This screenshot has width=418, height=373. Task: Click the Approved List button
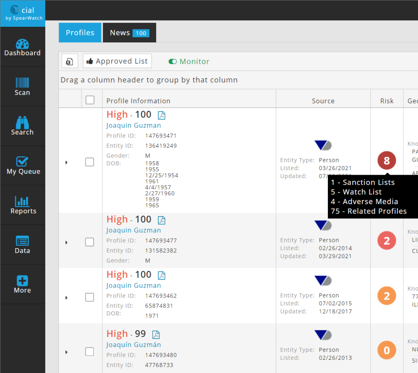[x=117, y=61]
